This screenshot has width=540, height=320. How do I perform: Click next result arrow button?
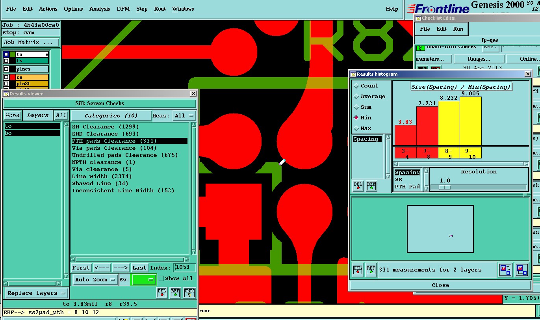point(121,268)
